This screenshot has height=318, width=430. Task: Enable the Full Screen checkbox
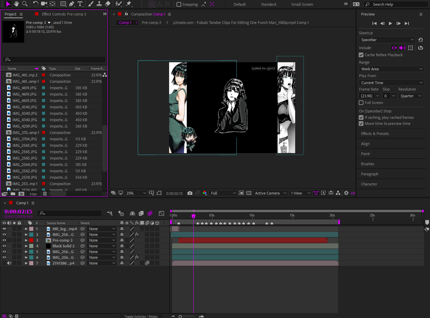click(361, 103)
